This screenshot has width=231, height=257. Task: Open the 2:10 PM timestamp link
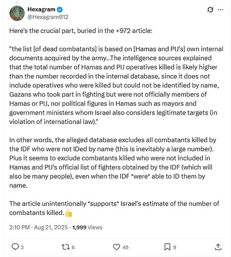pyautogui.click(x=20, y=227)
